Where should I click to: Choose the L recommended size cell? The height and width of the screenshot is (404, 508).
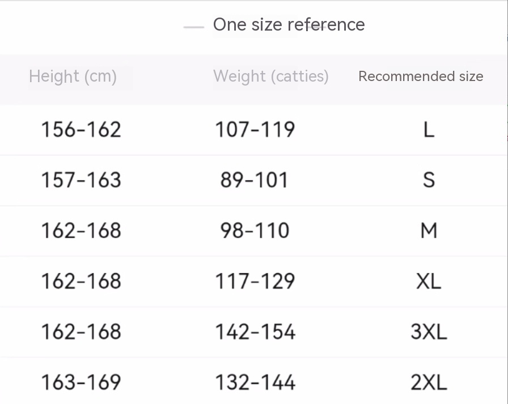click(x=429, y=130)
